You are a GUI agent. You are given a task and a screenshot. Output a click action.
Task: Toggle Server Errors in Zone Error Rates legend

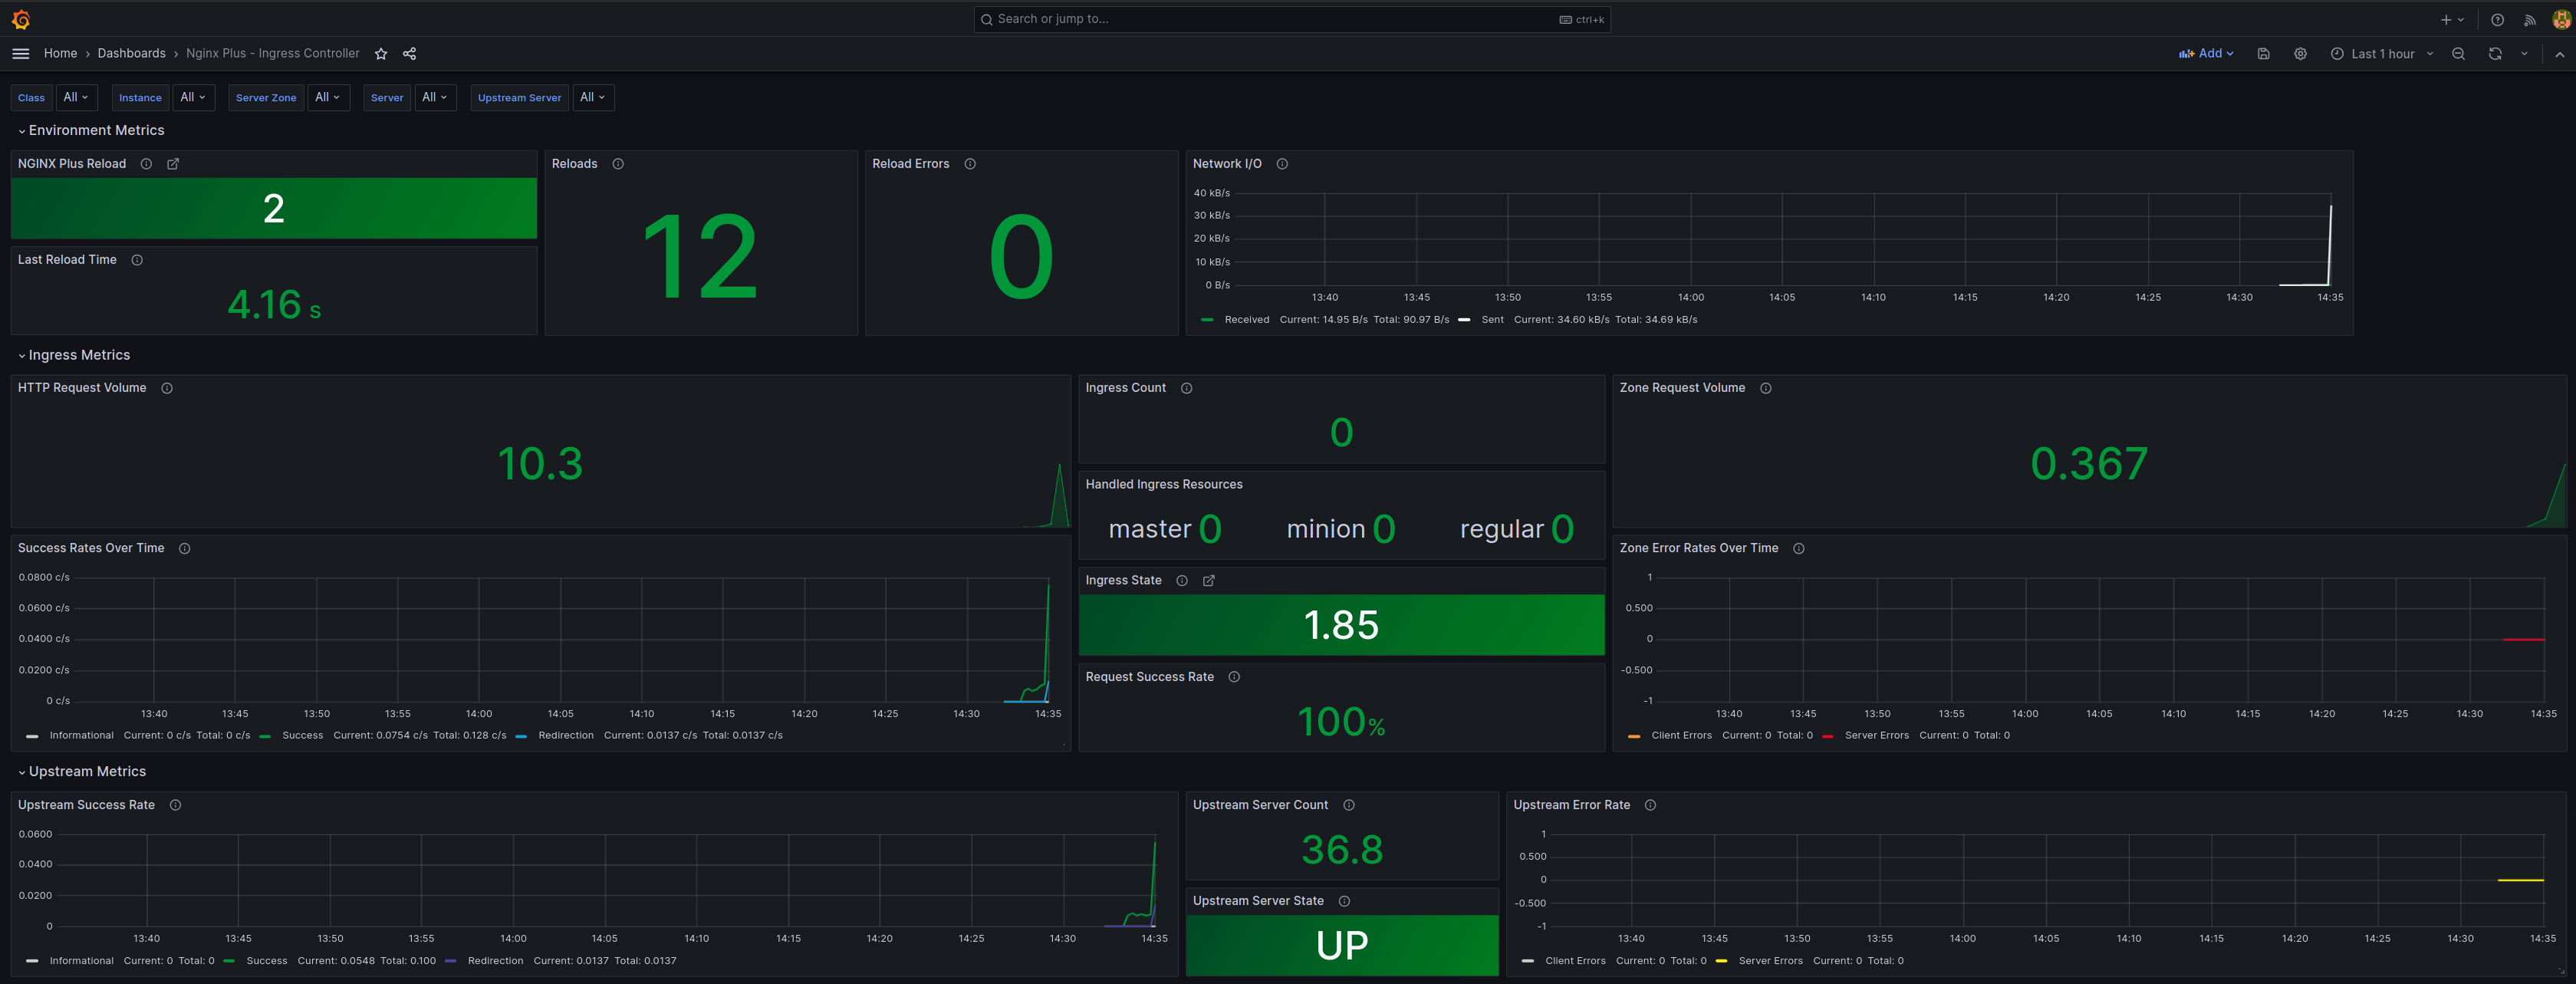(x=1876, y=736)
